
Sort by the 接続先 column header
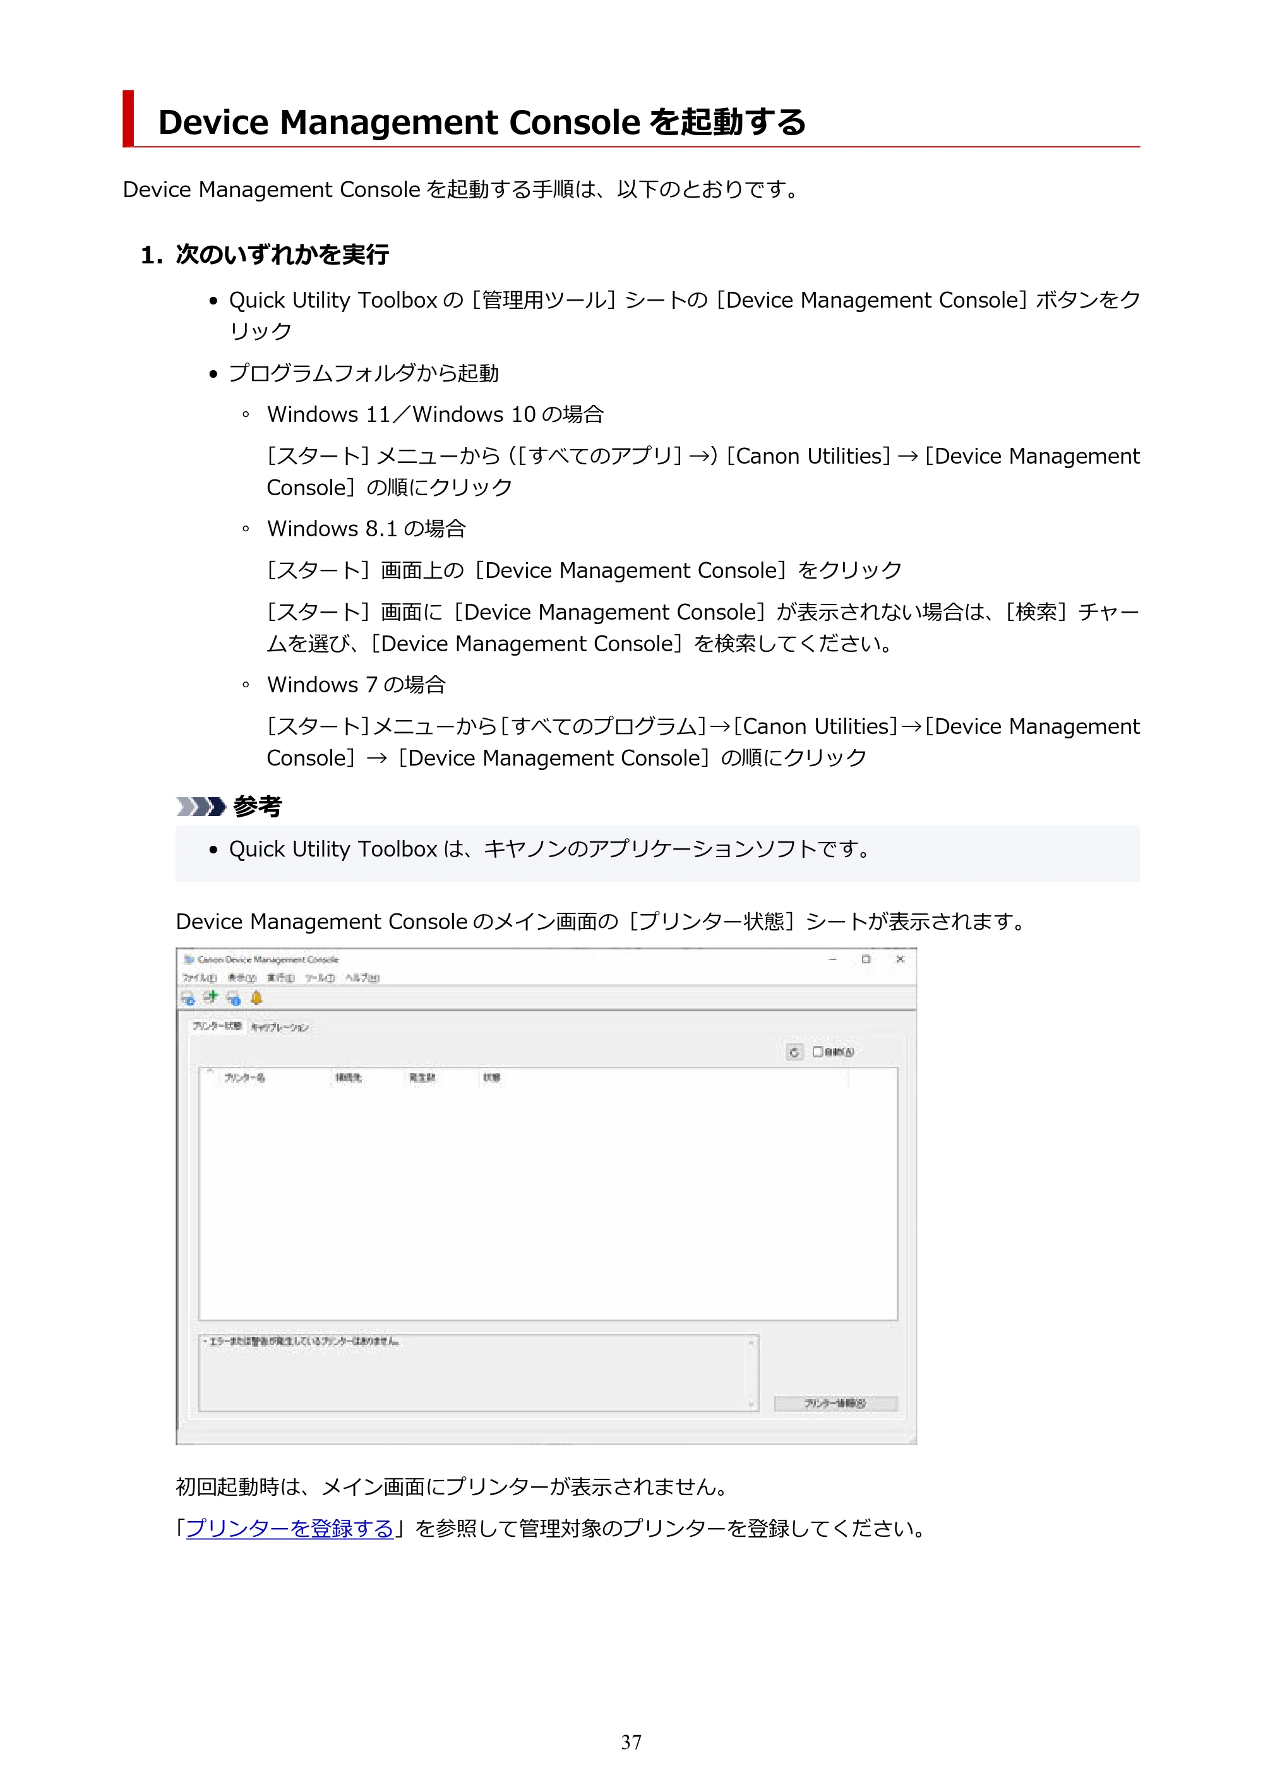point(348,1077)
